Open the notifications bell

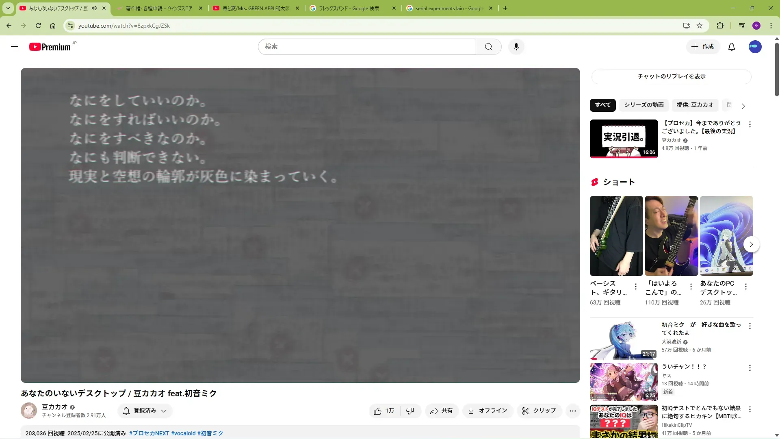tap(731, 47)
